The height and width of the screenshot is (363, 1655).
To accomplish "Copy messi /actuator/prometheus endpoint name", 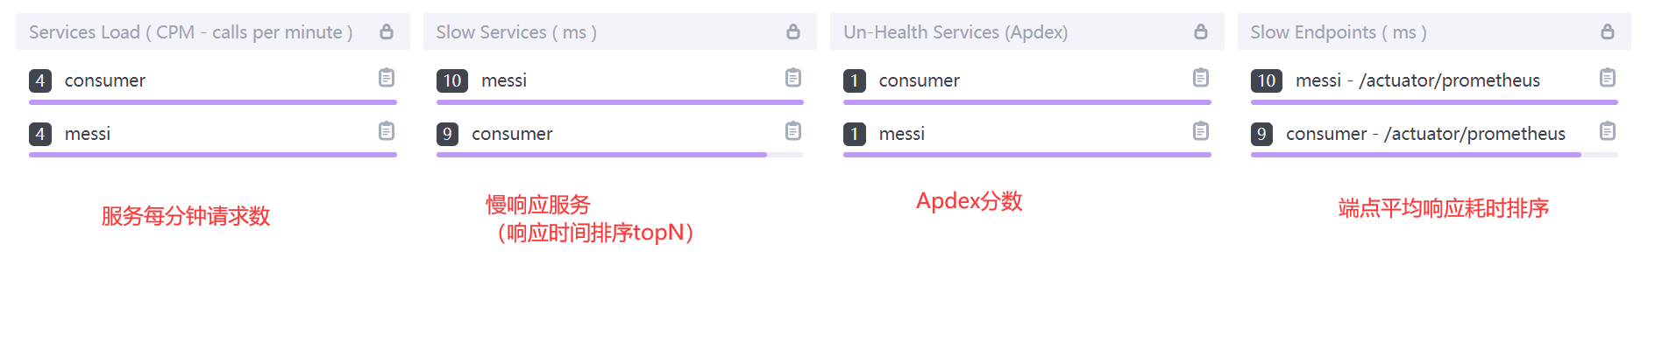I will point(1608,78).
